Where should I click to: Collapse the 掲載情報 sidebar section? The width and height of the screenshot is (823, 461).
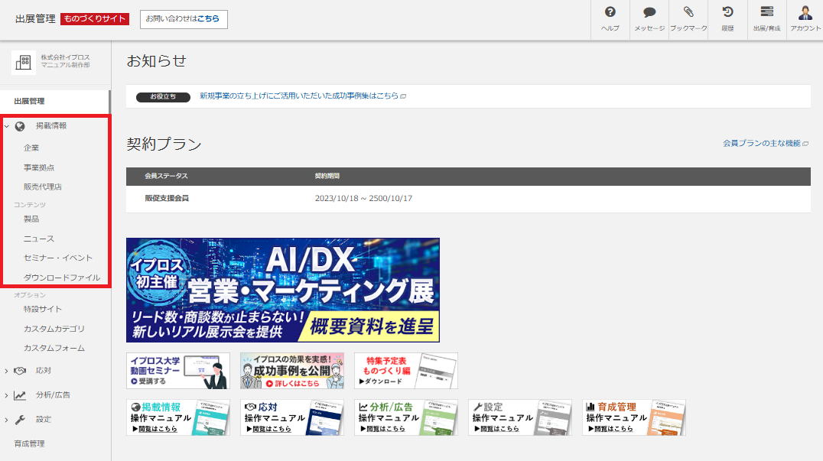(x=8, y=125)
